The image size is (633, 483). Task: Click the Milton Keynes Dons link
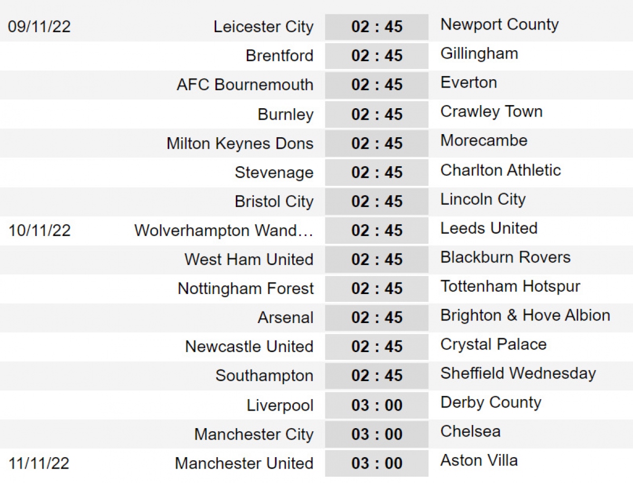click(x=240, y=144)
